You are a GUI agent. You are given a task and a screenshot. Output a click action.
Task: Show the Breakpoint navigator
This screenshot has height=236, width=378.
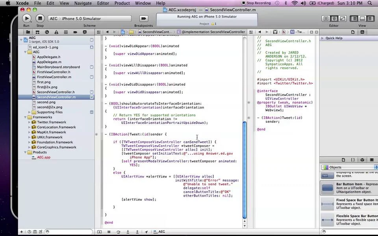click(x=75, y=32)
